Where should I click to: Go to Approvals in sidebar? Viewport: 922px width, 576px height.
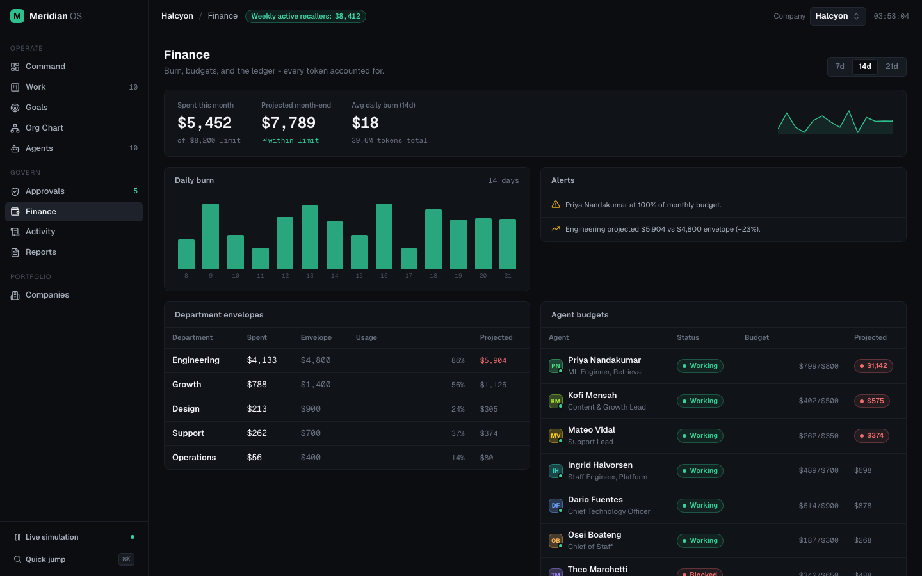(74, 191)
